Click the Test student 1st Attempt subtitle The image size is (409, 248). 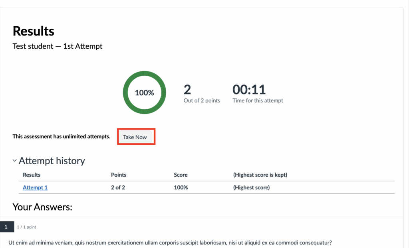58,46
